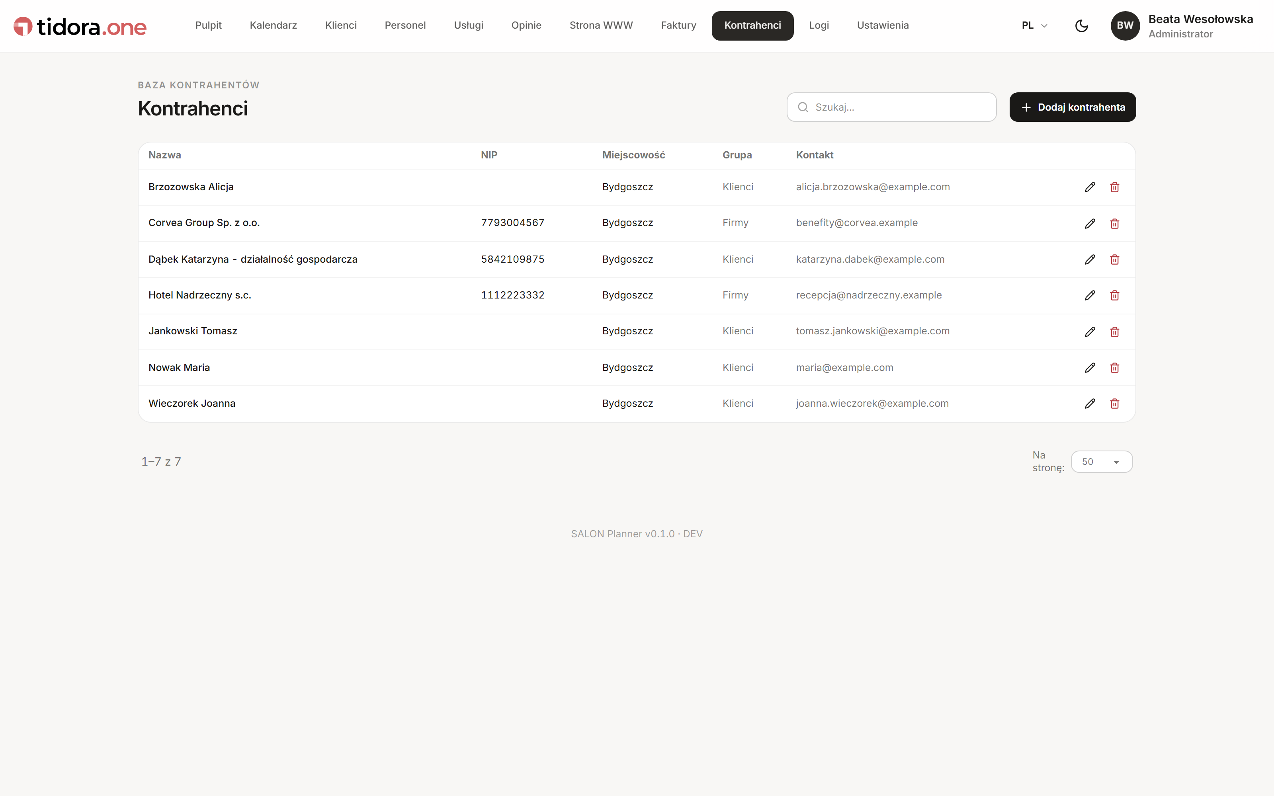Delete the Brzozowska Alicja contractor
The height and width of the screenshot is (796, 1274).
(1114, 187)
